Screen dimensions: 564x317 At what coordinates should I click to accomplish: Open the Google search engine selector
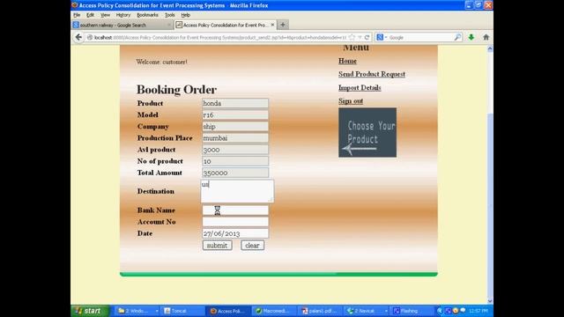pos(382,37)
